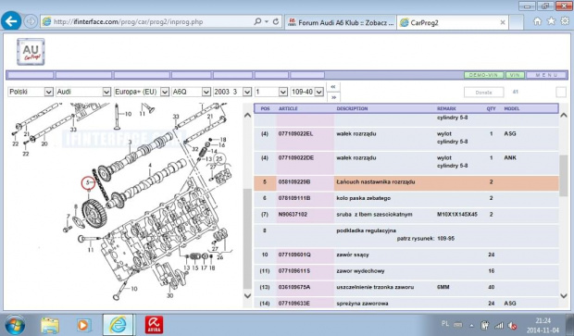Go to previous diagram with « button
The image size is (574, 336).
tap(333, 87)
